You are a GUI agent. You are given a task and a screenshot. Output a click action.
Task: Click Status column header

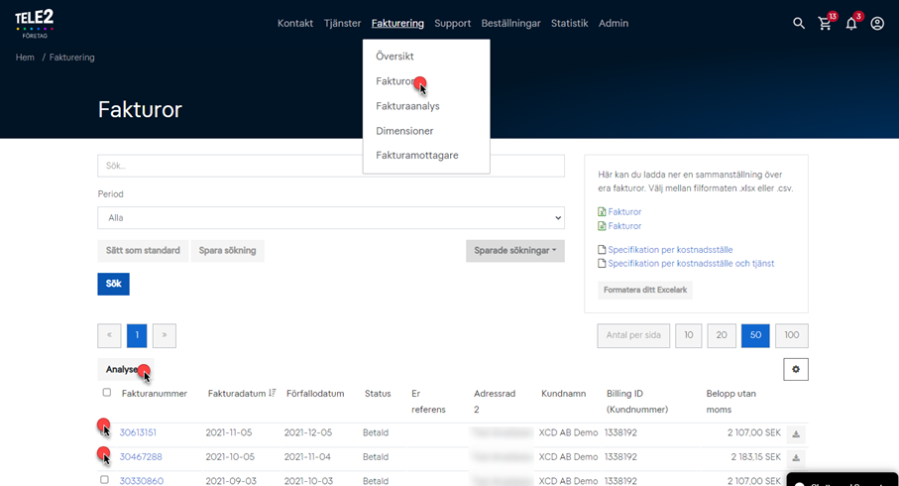click(378, 394)
